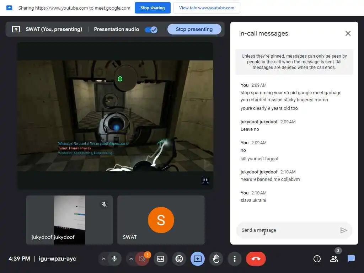Open meeting details info icon

pos(317,259)
